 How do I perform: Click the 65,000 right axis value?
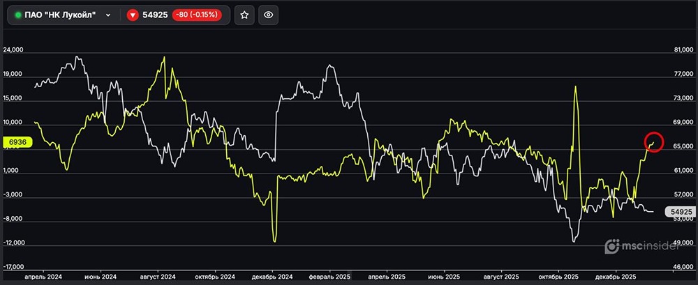[x=684, y=146]
